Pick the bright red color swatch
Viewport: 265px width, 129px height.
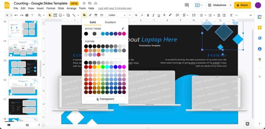[x=90, y=67]
